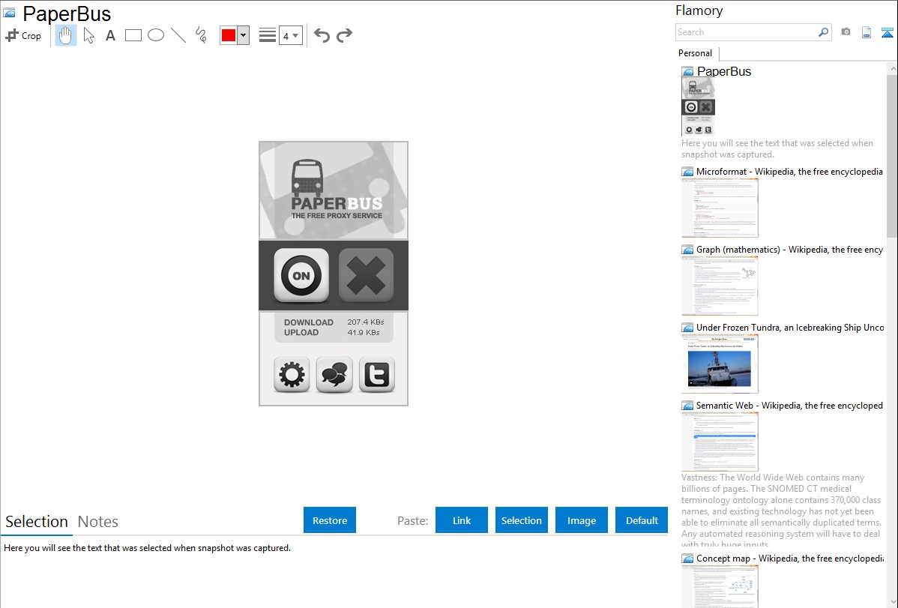The image size is (898, 608).
Task: Redo the last edit
Action: [x=344, y=35]
